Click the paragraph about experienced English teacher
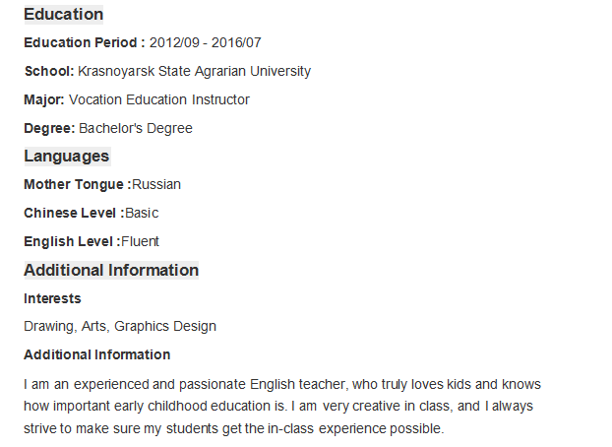Screen dimensions: 612x447 [282, 407]
